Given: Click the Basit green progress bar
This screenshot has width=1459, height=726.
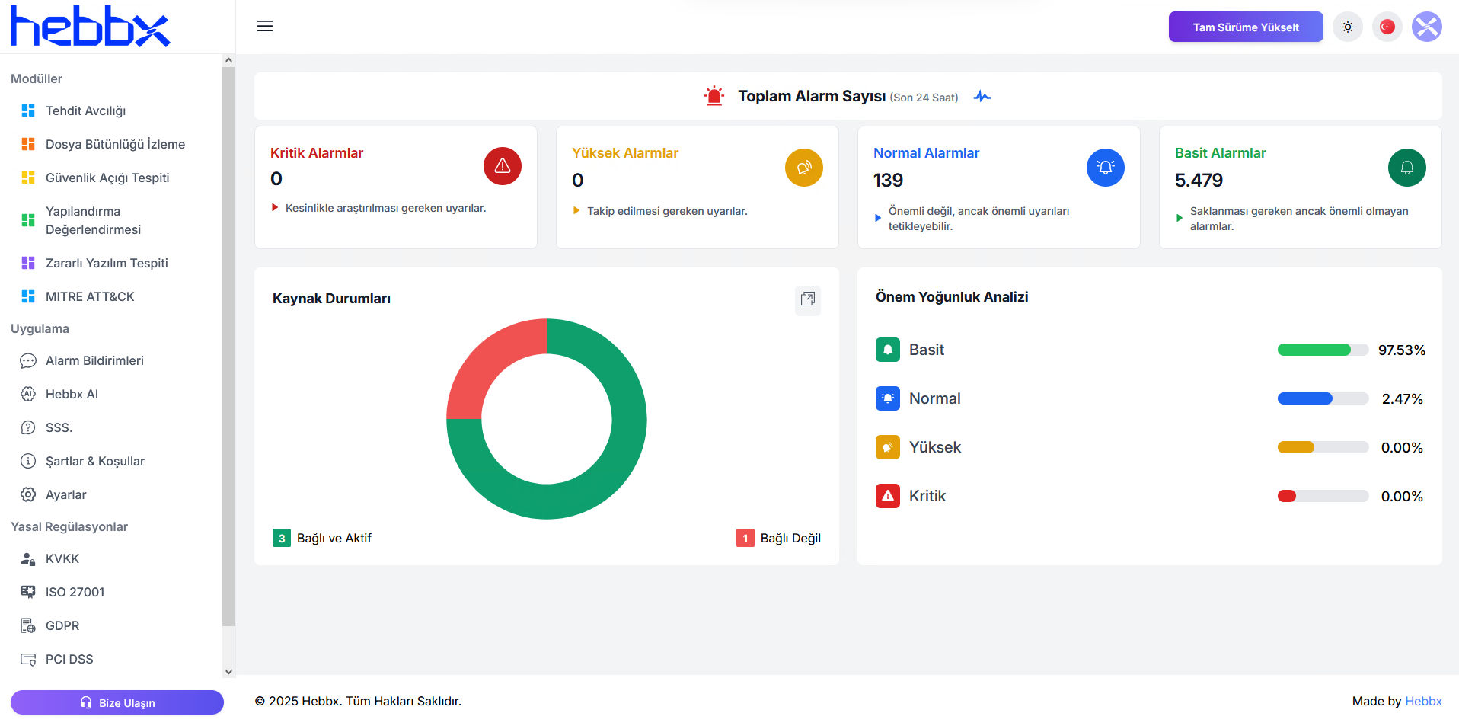Looking at the screenshot, I should [1314, 350].
